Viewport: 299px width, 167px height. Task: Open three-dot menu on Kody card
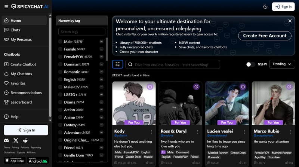click(151, 132)
